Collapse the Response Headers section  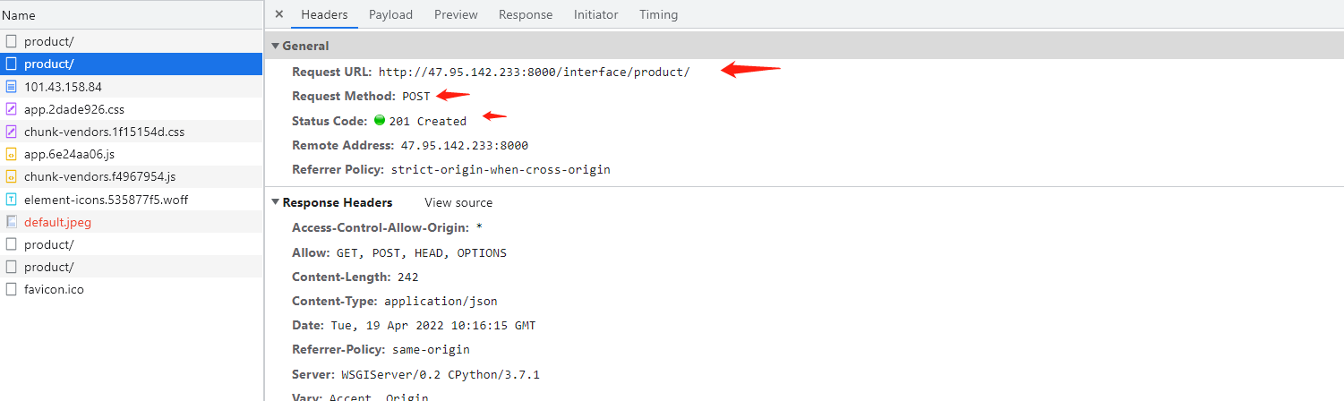pyautogui.click(x=276, y=203)
